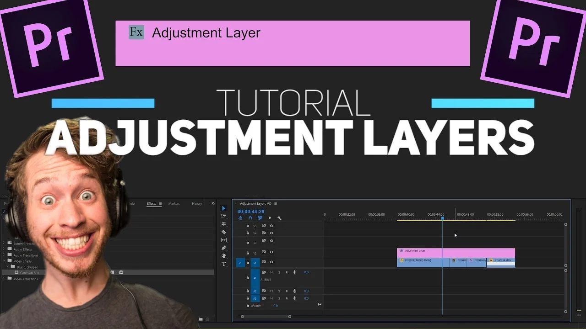The image size is (586, 329).
Task: Select the Hand tool
Action: 224,256
